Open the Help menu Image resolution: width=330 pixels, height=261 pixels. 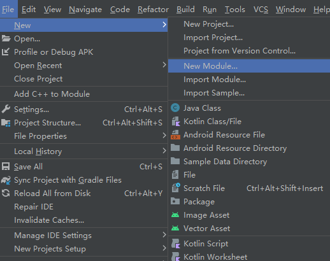322,10
